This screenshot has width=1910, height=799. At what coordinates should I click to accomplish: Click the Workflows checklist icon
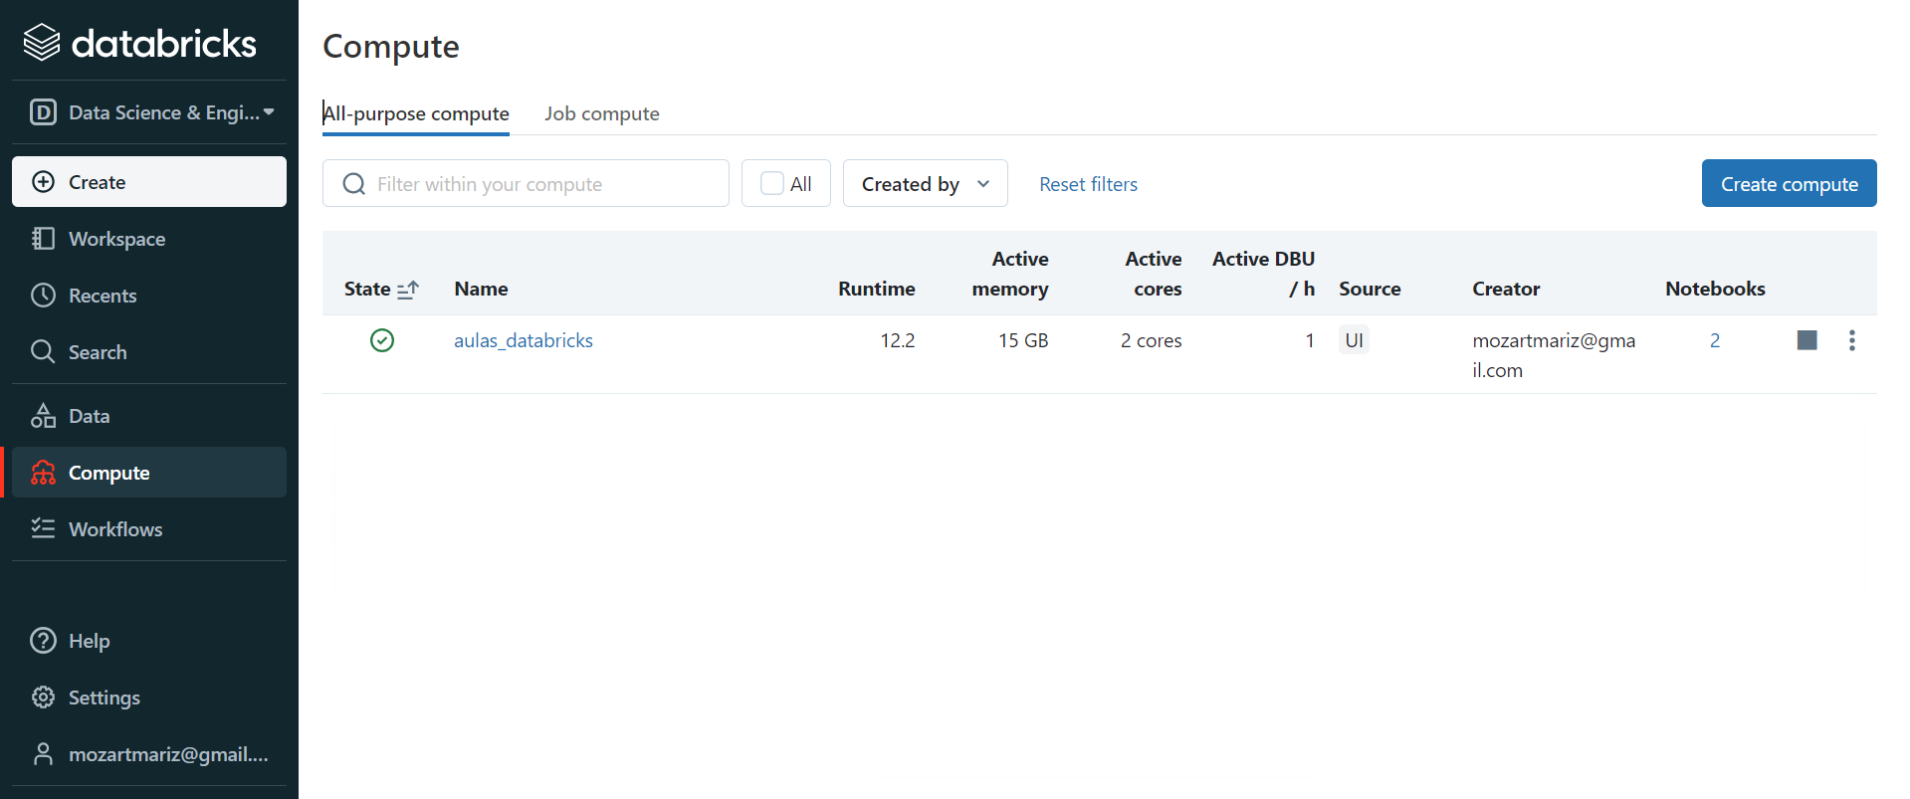point(43,528)
